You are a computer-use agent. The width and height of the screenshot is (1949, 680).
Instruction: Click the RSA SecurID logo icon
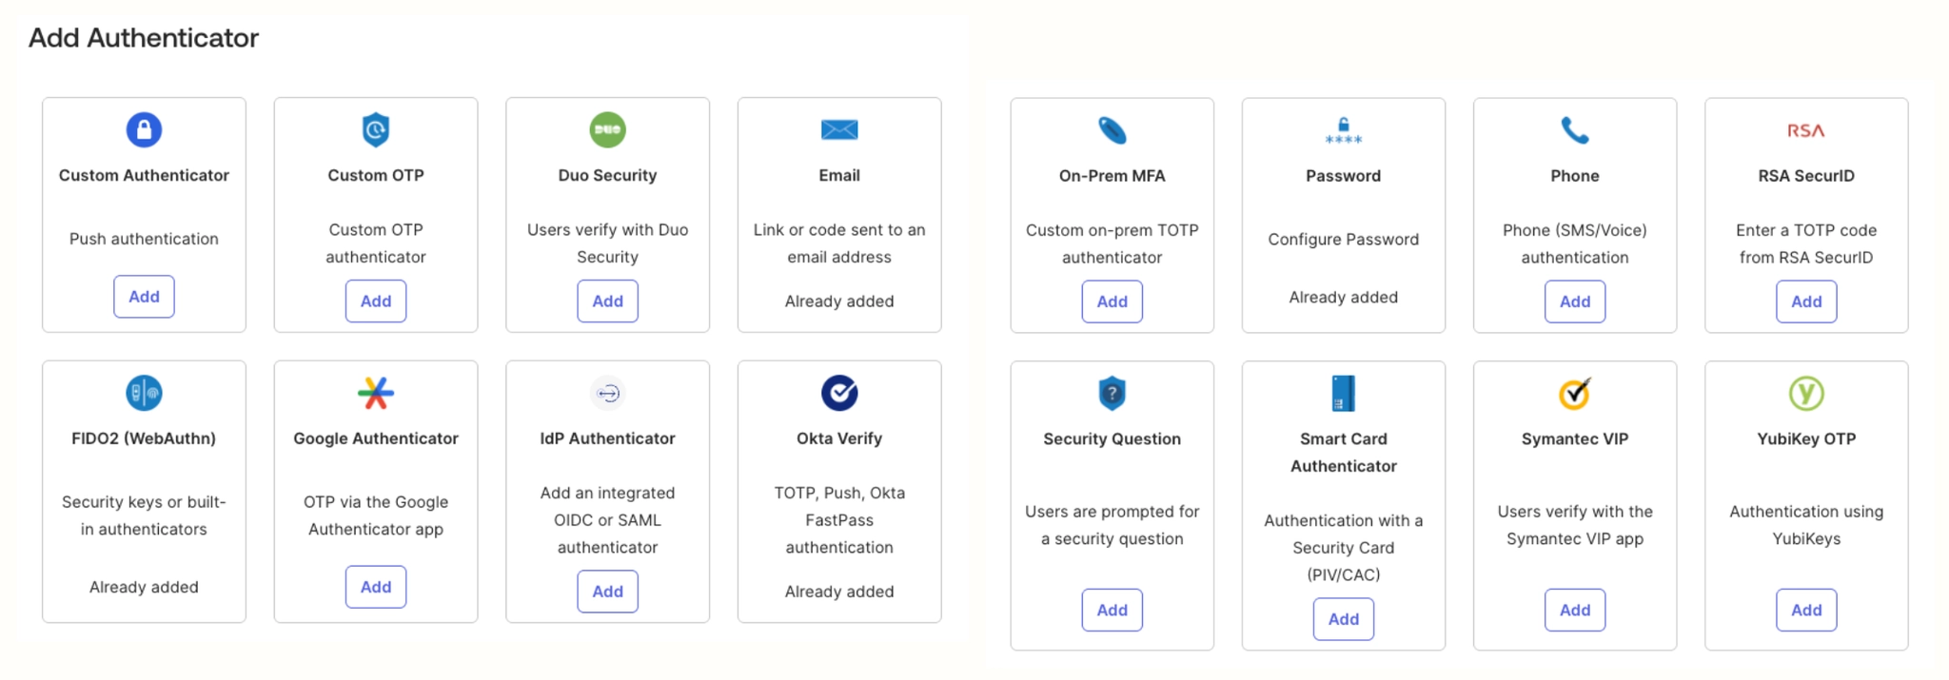1805,130
